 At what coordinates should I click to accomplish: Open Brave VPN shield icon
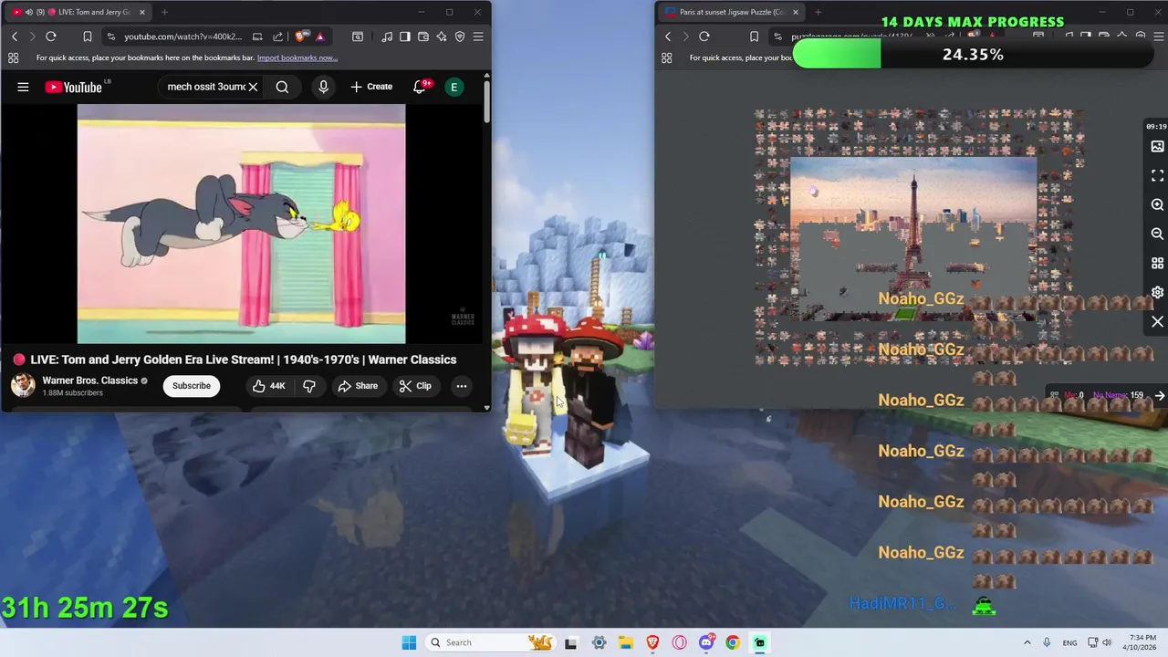click(460, 36)
